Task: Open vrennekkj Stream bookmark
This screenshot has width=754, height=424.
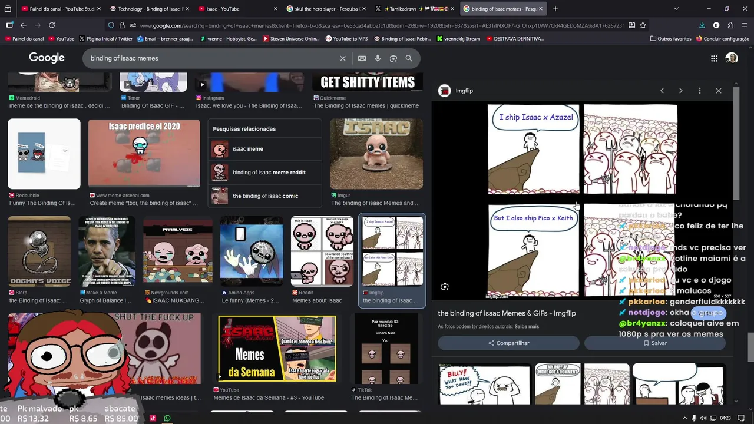Action: 458,39
